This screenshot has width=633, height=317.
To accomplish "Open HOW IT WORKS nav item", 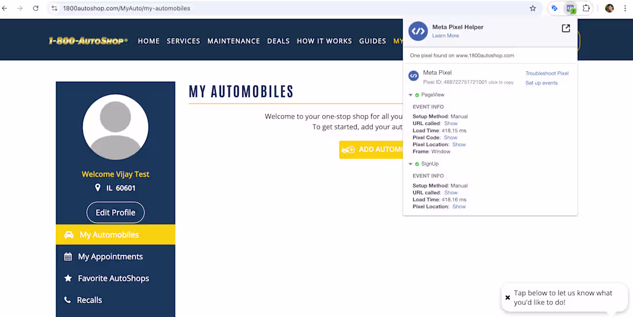I will [324, 41].
